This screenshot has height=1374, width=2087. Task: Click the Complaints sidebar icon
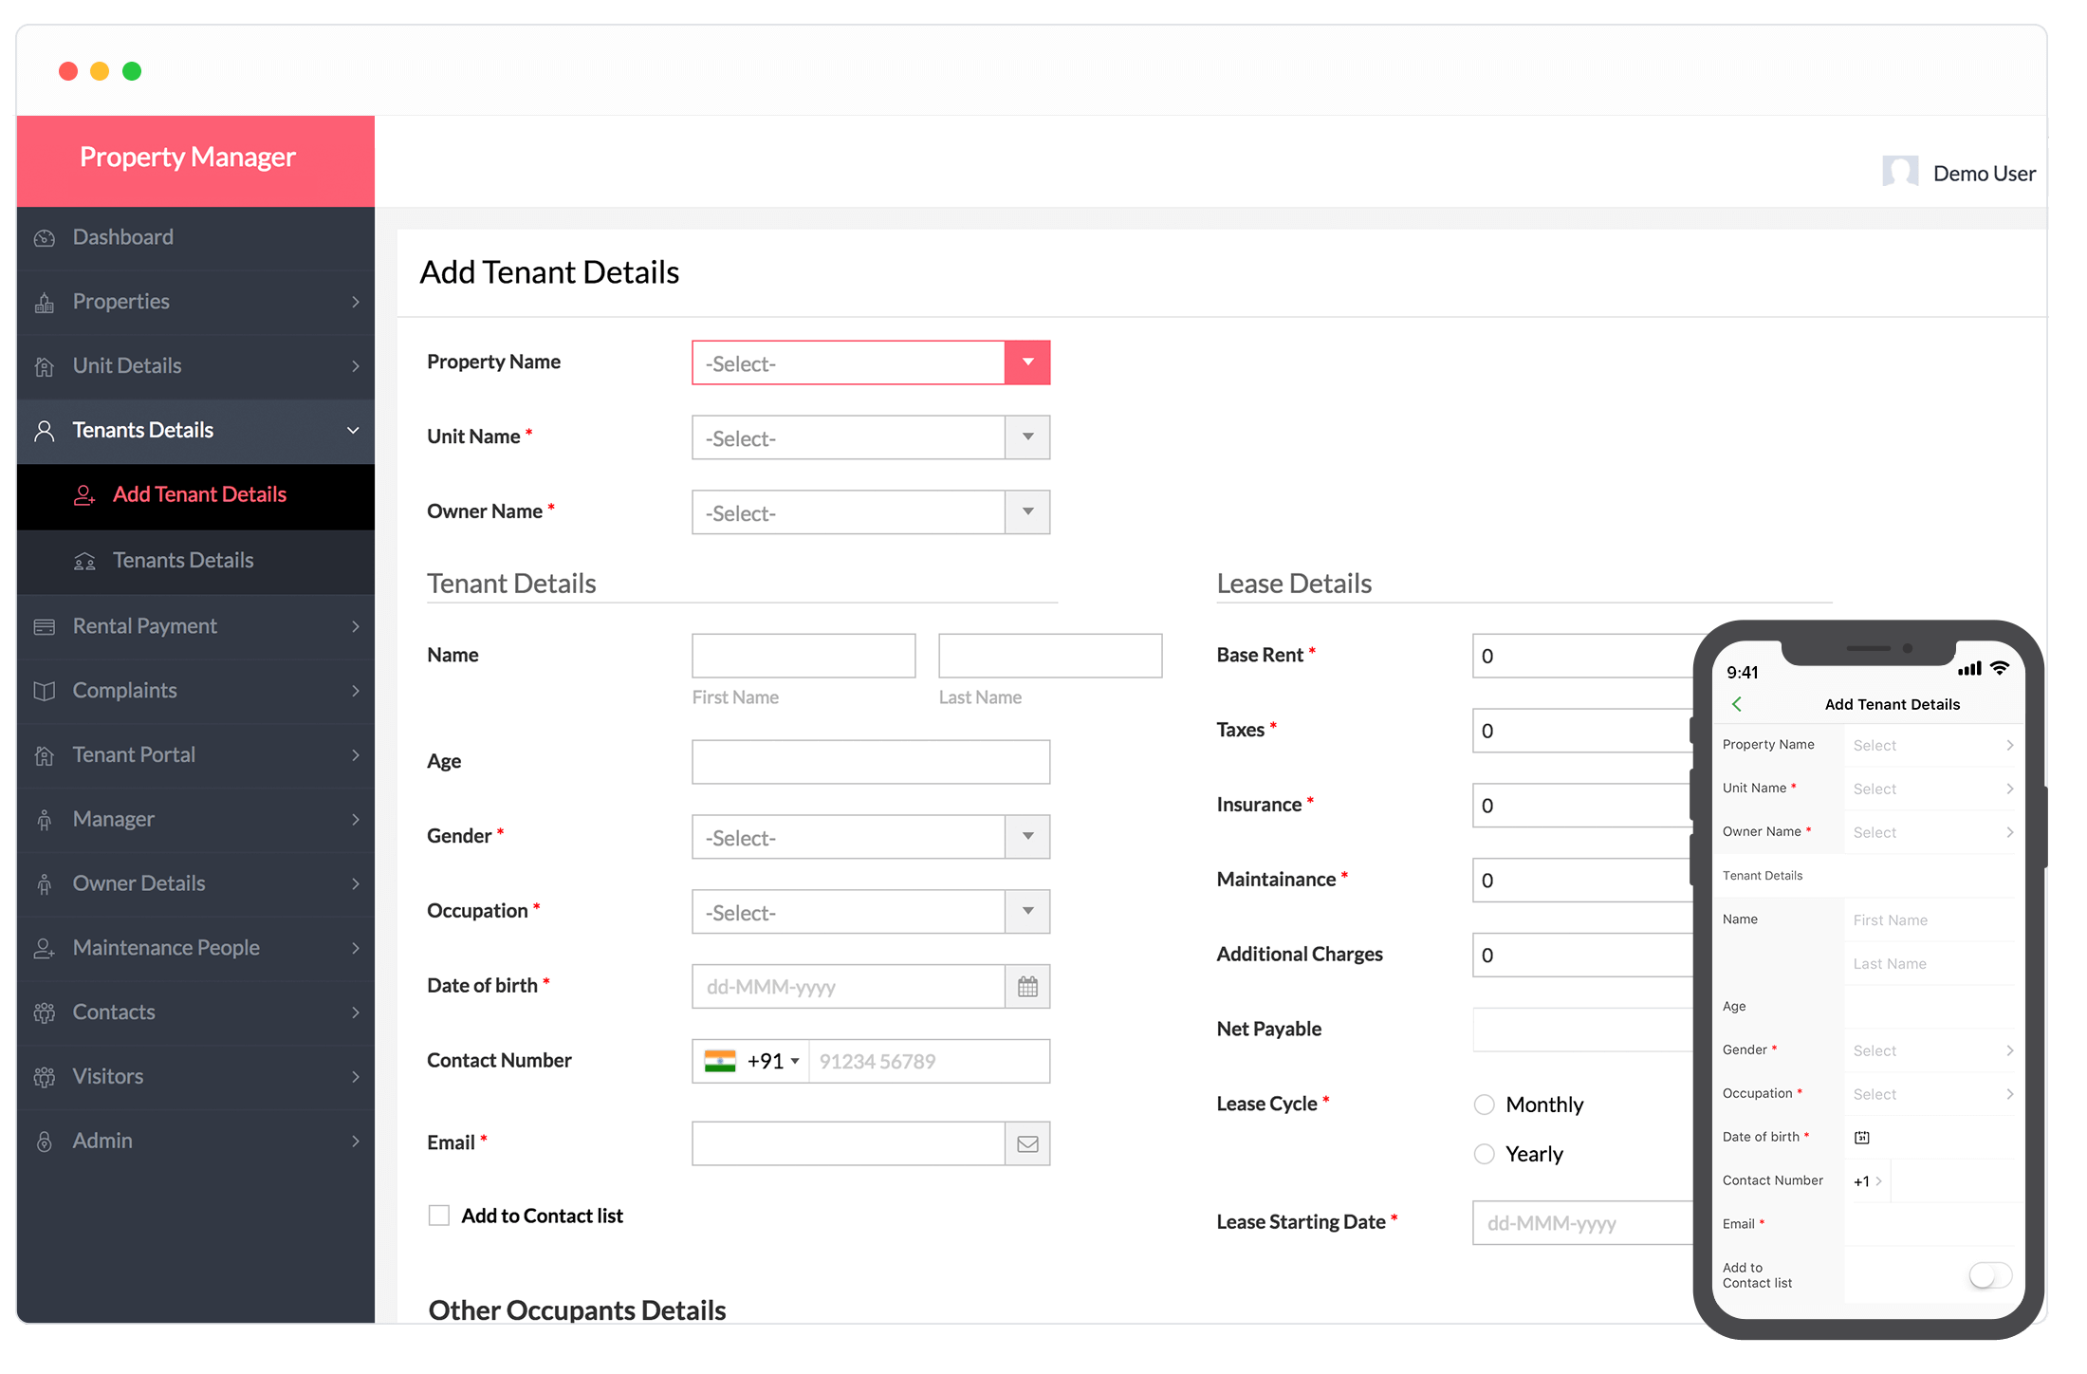[46, 690]
